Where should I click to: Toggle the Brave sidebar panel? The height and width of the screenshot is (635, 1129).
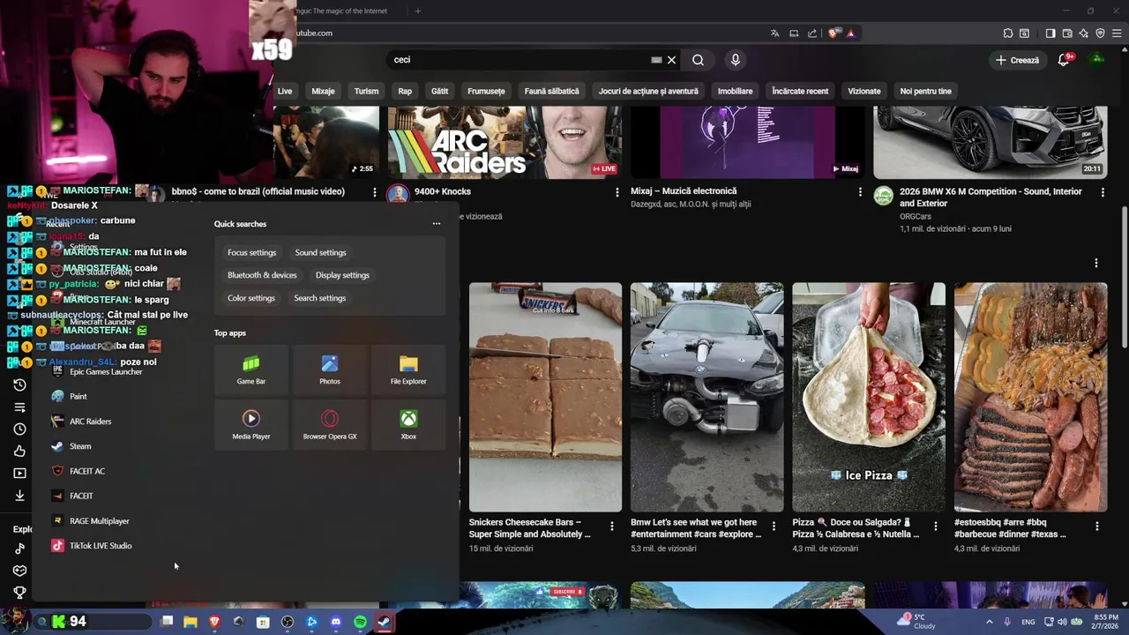1050,34
